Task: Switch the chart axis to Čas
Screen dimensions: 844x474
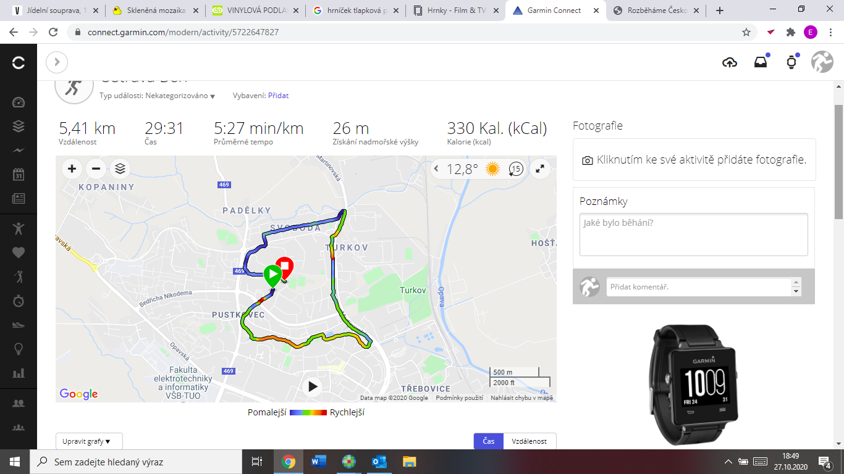Action: click(x=489, y=441)
